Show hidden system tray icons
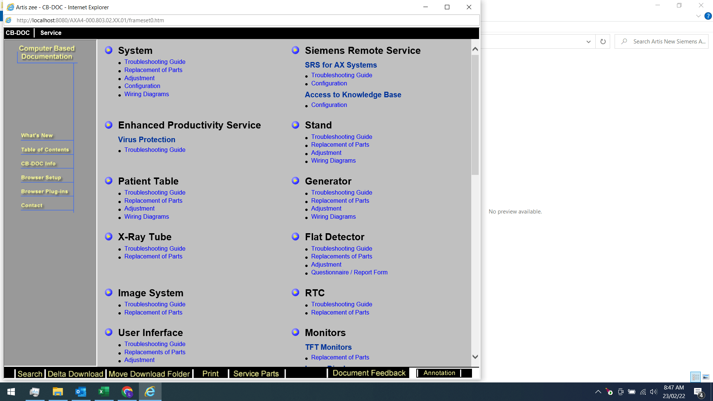 [598, 392]
